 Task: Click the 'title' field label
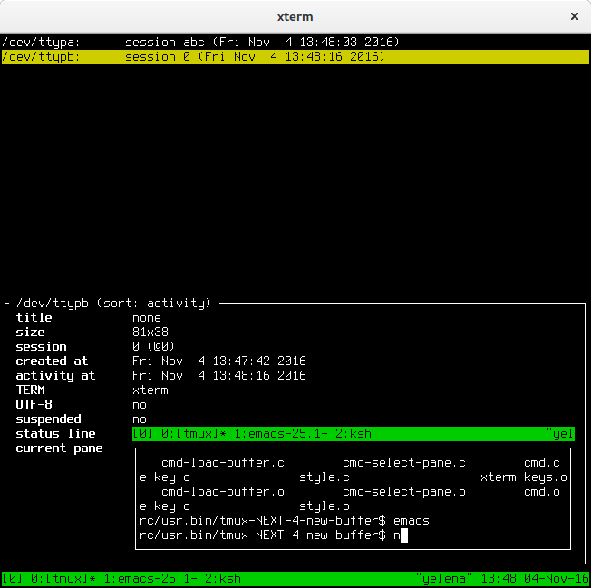click(34, 317)
